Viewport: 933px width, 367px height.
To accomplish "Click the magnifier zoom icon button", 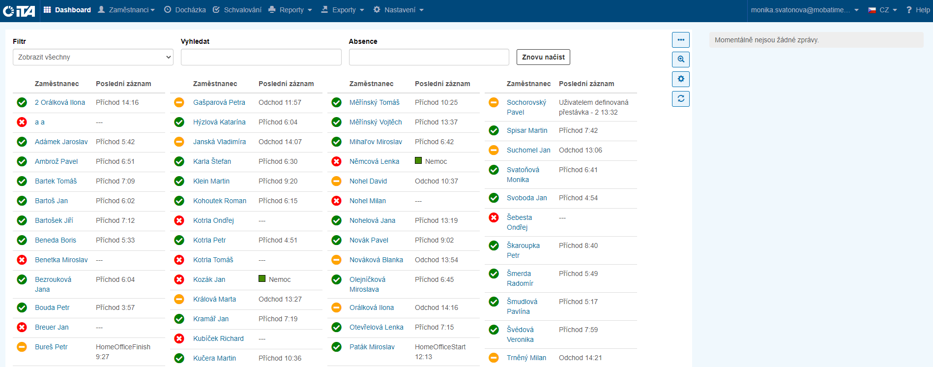I will 680,60.
